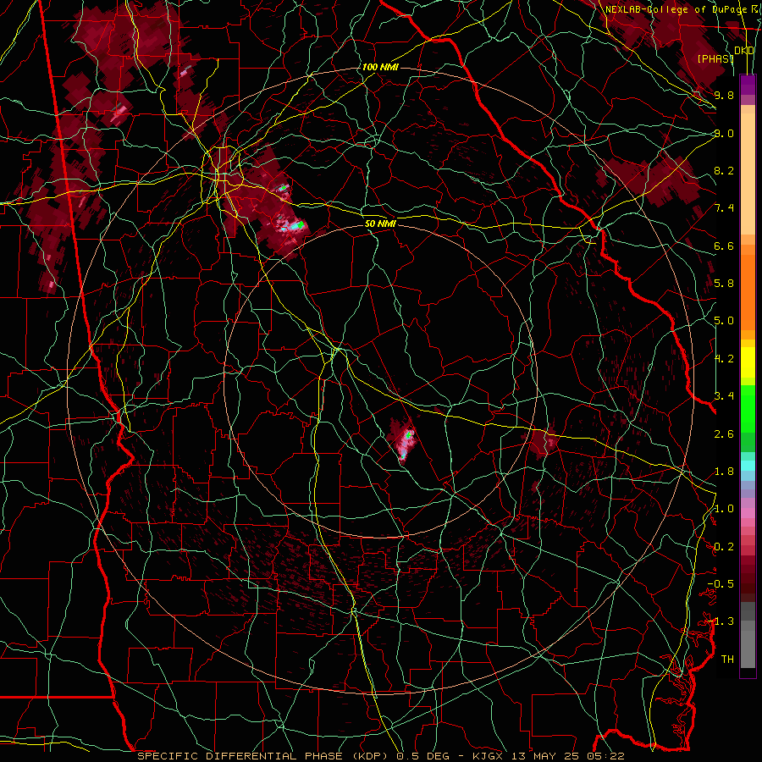
Task: Click the NEXLAB-College of DuPage header text
Action: pos(676,9)
